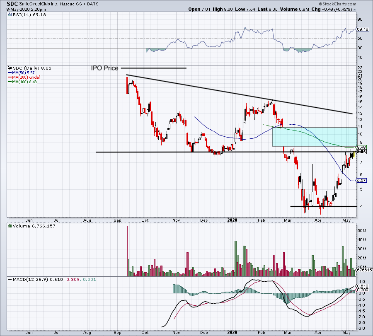Click the 6766157 volume tag on right axis

tap(364, 270)
